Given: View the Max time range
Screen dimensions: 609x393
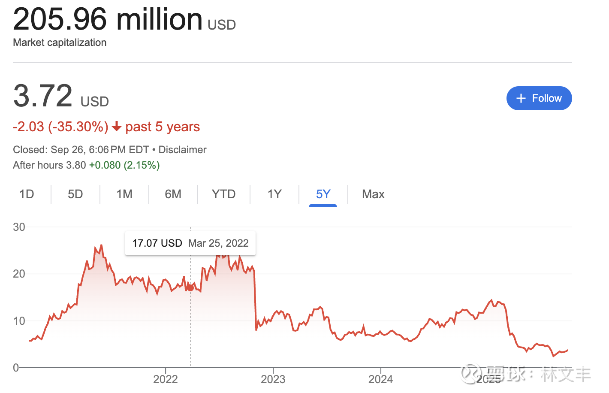Looking at the screenshot, I should click(x=373, y=194).
